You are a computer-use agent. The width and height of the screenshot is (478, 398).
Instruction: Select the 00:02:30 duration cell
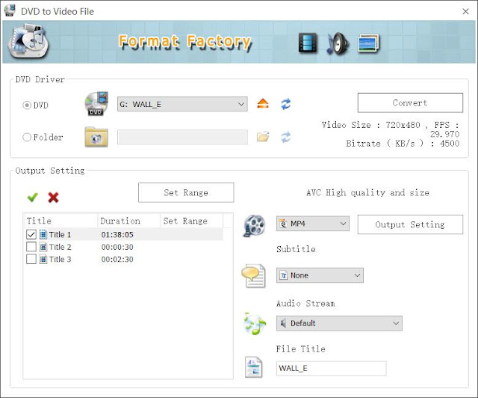pos(117,260)
